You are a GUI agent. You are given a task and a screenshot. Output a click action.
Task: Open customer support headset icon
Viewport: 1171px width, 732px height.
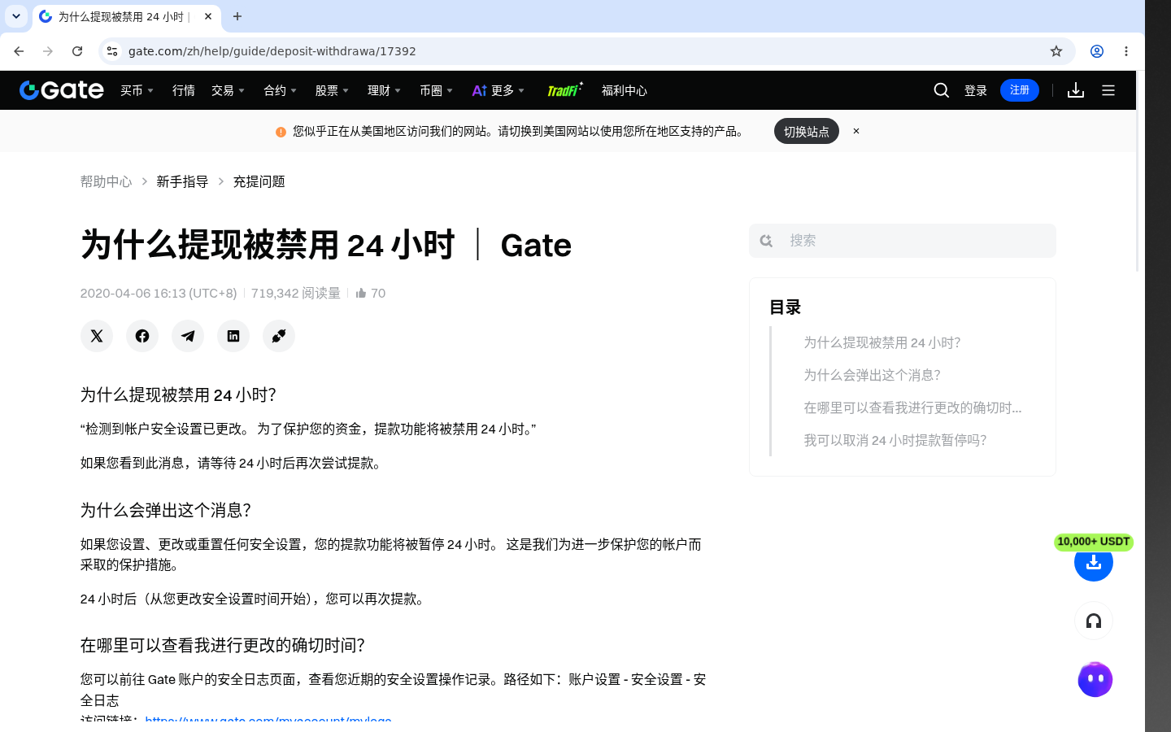click(x=1094, y=621)
